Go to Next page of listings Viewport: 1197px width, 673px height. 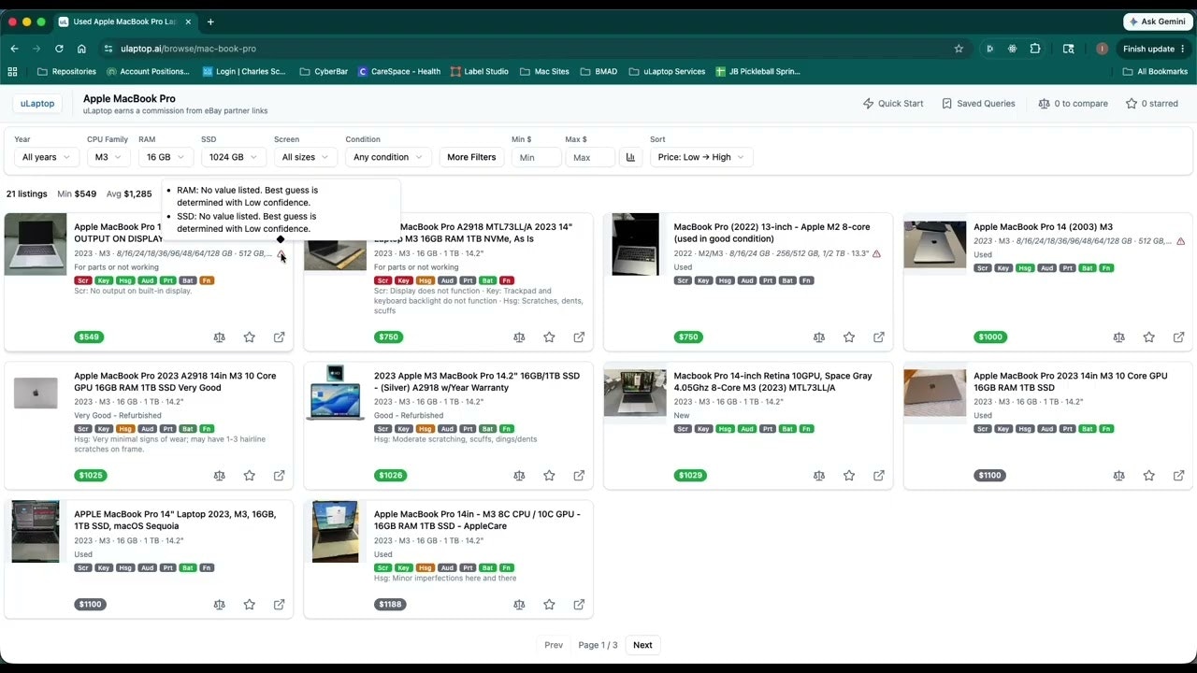[x=642, y=645]
